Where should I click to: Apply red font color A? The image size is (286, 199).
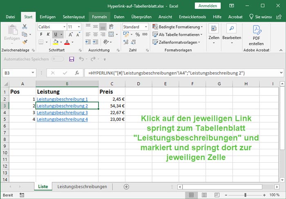click(x=67, y=42)
